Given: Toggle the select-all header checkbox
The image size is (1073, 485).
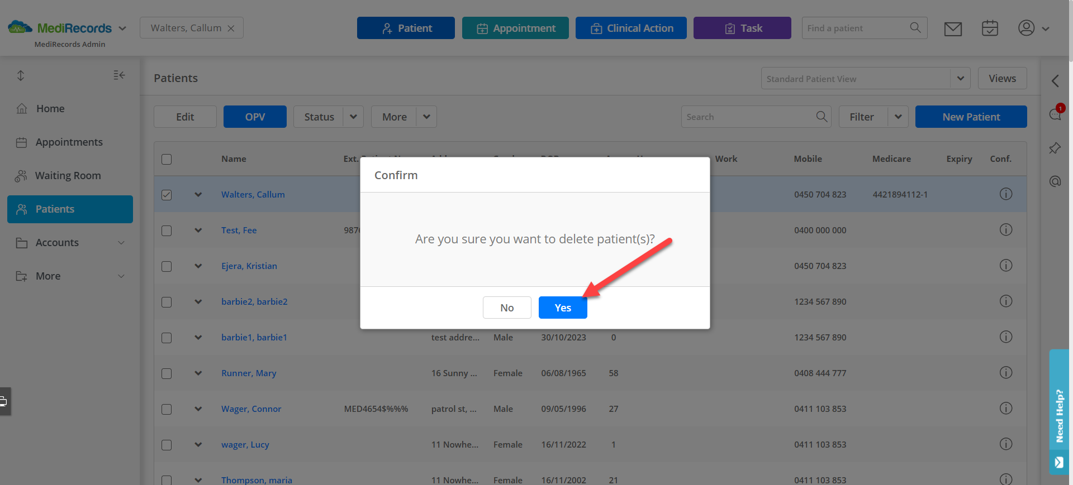Looking at the screenshot, I should (x=167, y=159).
